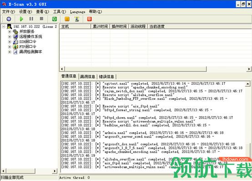Viewport: 252px width, 181px height.
Task: Open the 文件 menu
Action: [8, 11]
